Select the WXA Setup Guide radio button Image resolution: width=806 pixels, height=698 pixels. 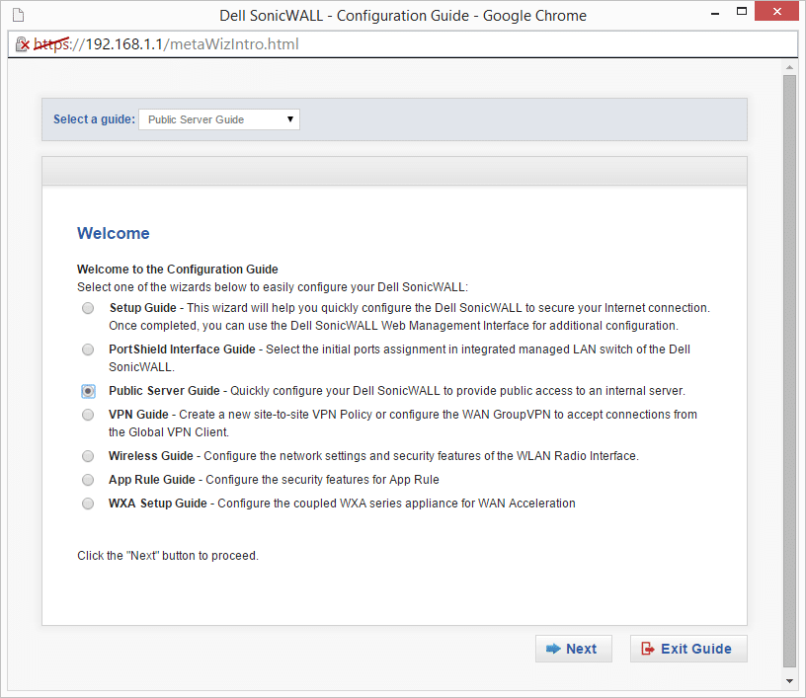[x=88, y=504]
